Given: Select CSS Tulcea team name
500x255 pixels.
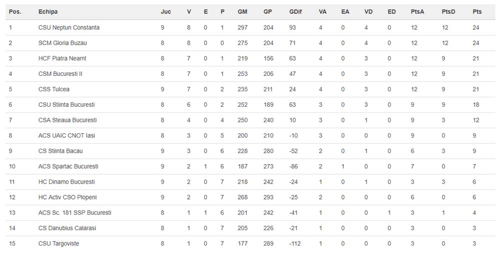Looking at the screenshot, I should [x=54, y=89].
